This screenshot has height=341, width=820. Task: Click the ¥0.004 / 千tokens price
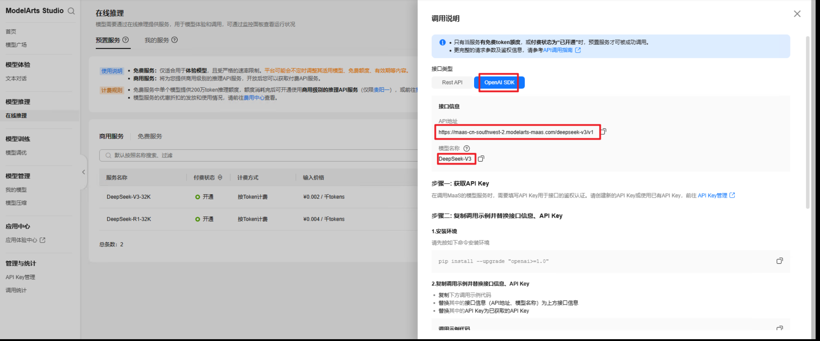point(324,219)
